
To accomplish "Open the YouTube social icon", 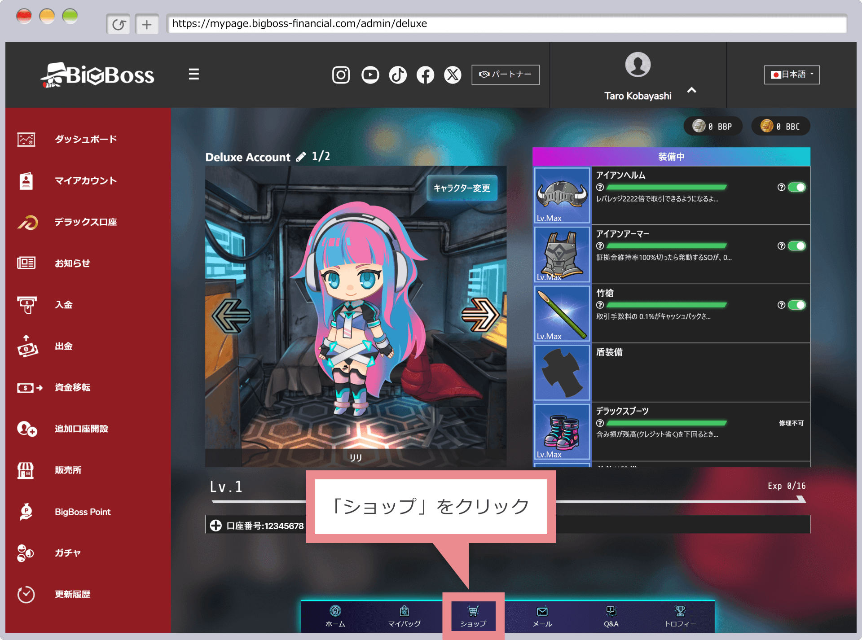I will pos(370,75).
